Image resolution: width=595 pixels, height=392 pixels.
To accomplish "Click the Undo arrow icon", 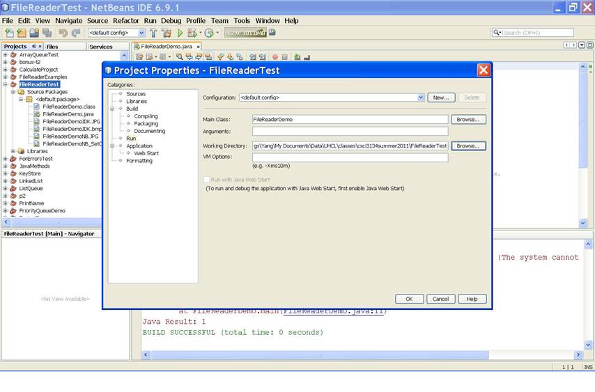I will (x=63, y=33).
